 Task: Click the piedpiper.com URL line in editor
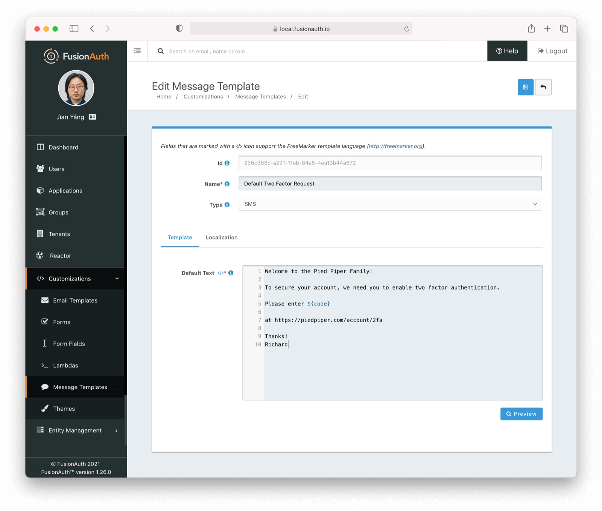[x=324, y=320]
